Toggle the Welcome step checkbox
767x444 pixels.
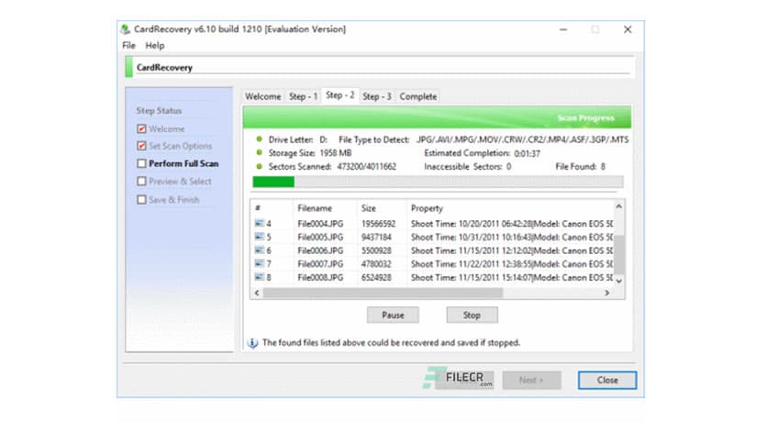(141, 128)
